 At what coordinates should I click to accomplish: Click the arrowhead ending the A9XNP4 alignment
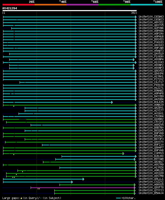134,60
